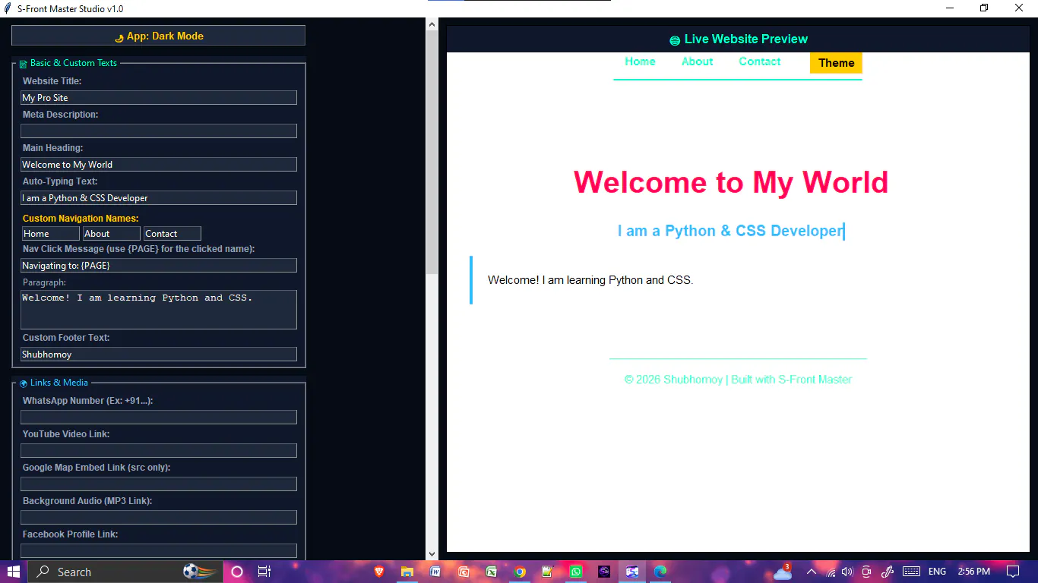This screenshot has height=583, width=1038.
Task: Click the Website Title input field
Action: coord(158,97)
